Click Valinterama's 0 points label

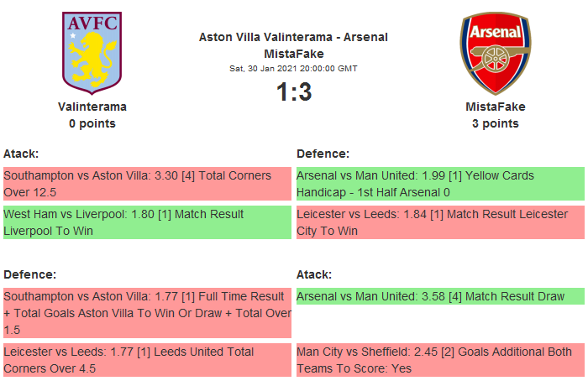point(92,123)
